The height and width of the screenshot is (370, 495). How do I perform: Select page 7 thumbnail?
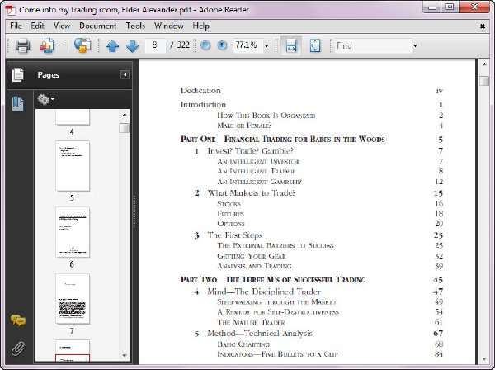pos(73,299)
